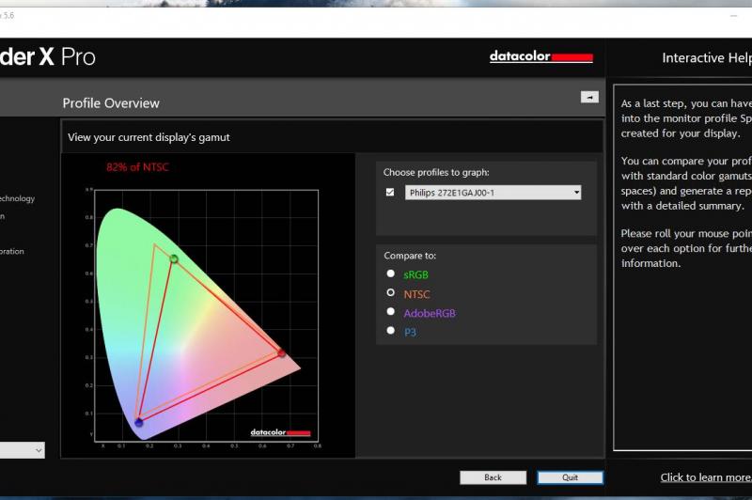Click the 'Choose profiles to graph:' label

(x=436, y=173)
